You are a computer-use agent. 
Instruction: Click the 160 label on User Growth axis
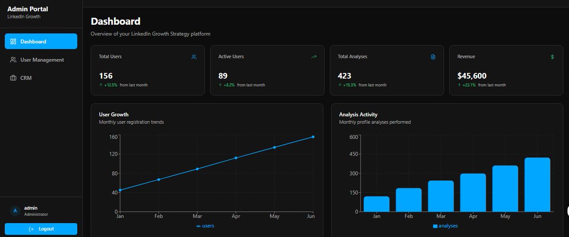(x=113, y=137)
